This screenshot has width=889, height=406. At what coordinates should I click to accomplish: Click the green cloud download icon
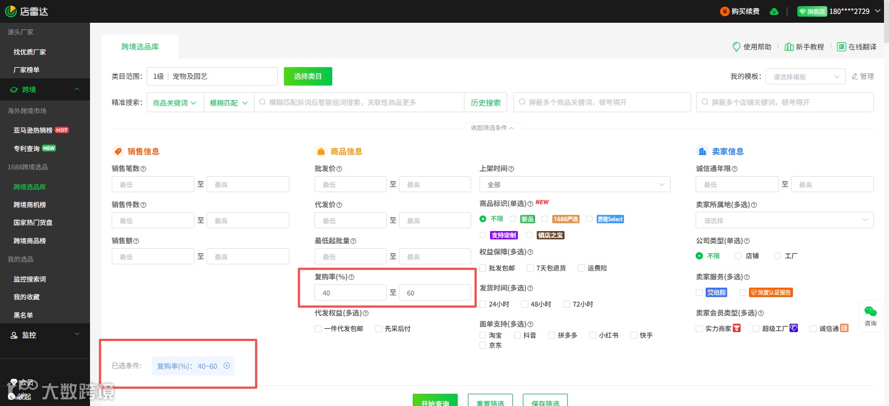[x=774, y=11]
